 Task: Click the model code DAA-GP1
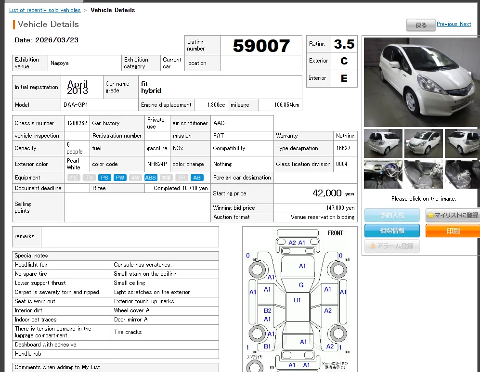[76, 105]
